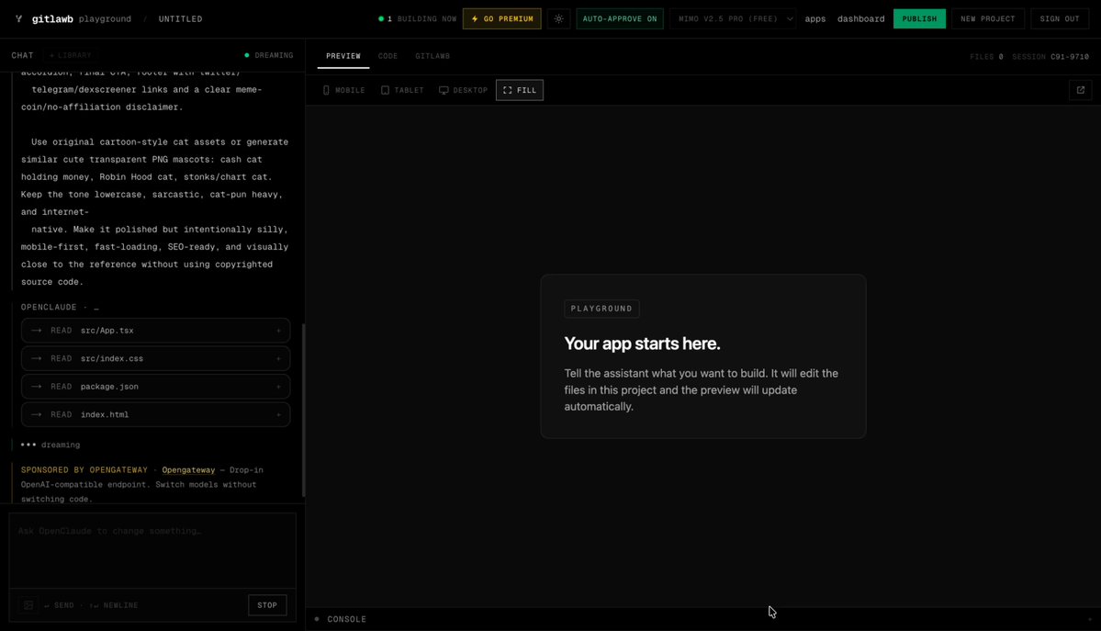Click the chat panel scrollbar
This screenshot has height=631, width=1101.
[303, 410]
